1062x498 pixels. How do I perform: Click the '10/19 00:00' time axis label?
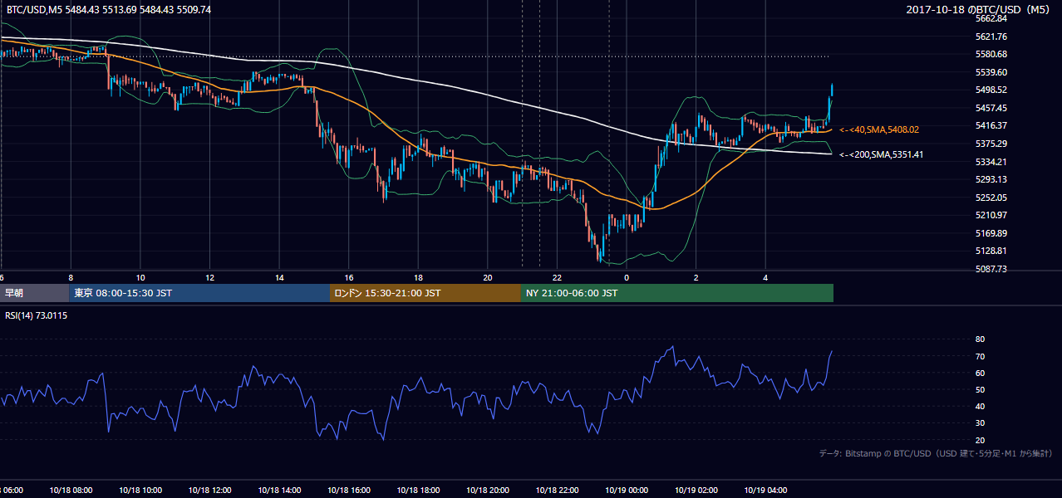[x=627, y=491]
